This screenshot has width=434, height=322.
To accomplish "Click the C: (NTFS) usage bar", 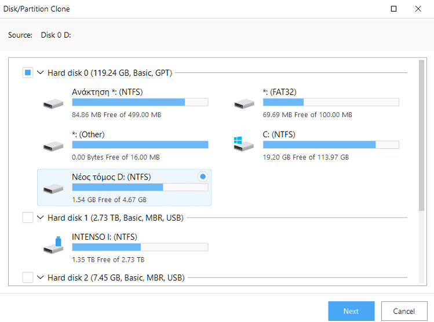I will [331, 145].
